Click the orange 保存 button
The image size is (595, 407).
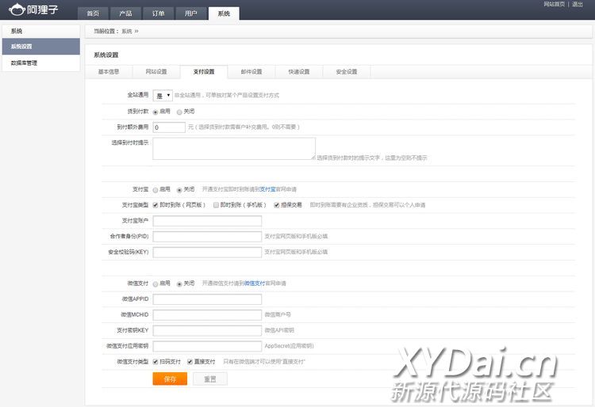170,379
